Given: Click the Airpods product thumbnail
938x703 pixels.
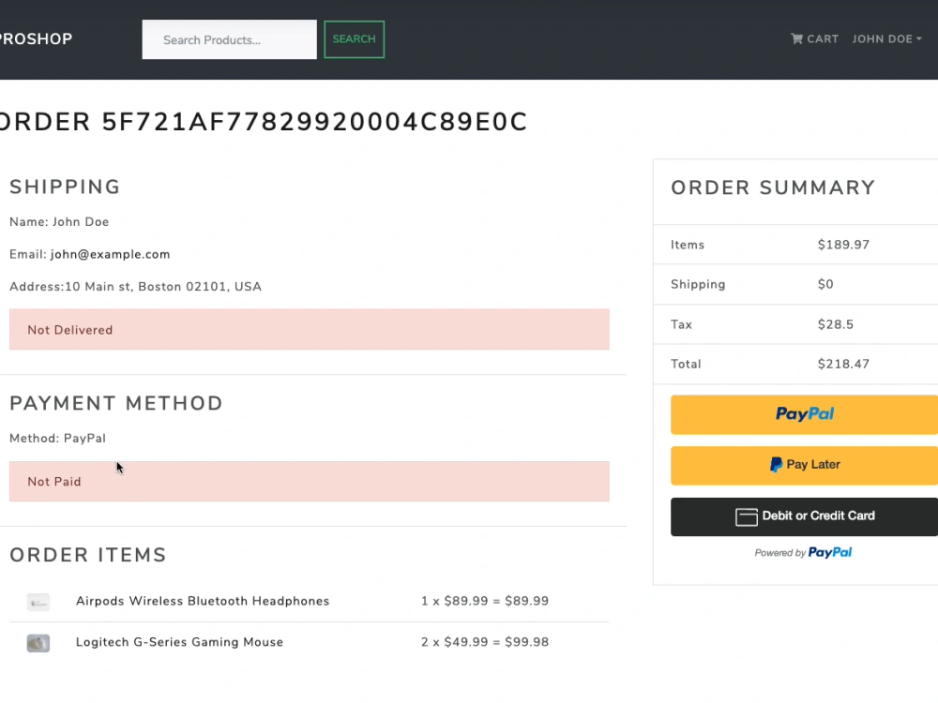Looking at the screenshot, I should coord(38,602).
